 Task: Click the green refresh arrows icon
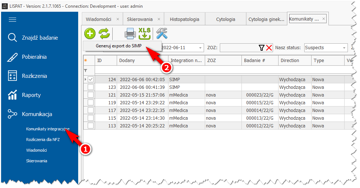(104, 33)
